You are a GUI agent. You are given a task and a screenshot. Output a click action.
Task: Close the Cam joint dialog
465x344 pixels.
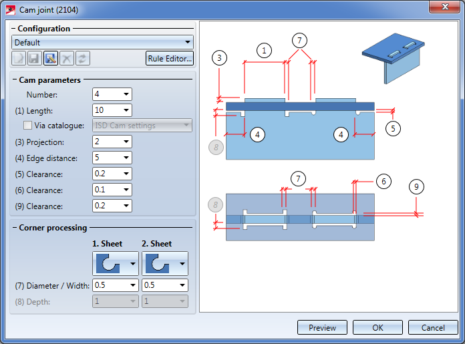pos(445,7)
